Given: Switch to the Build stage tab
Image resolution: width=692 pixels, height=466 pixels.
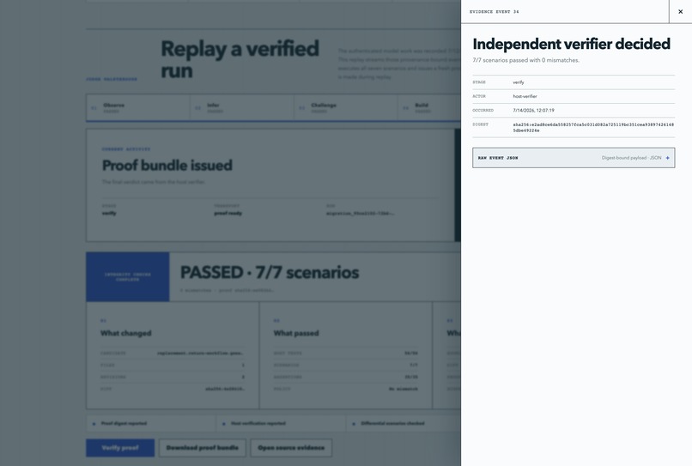Looking at the screenshot, I should tap(429, 107).
